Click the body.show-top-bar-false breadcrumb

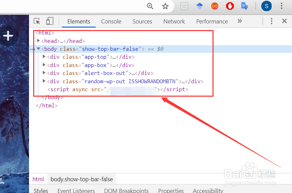point(82,179)
